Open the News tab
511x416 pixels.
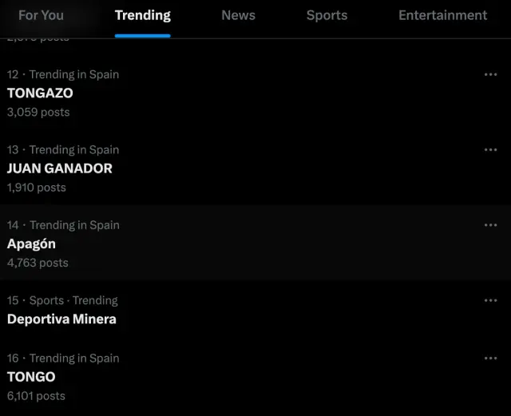[238, 15]
